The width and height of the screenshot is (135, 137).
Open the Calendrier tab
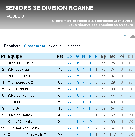(73, 46)
